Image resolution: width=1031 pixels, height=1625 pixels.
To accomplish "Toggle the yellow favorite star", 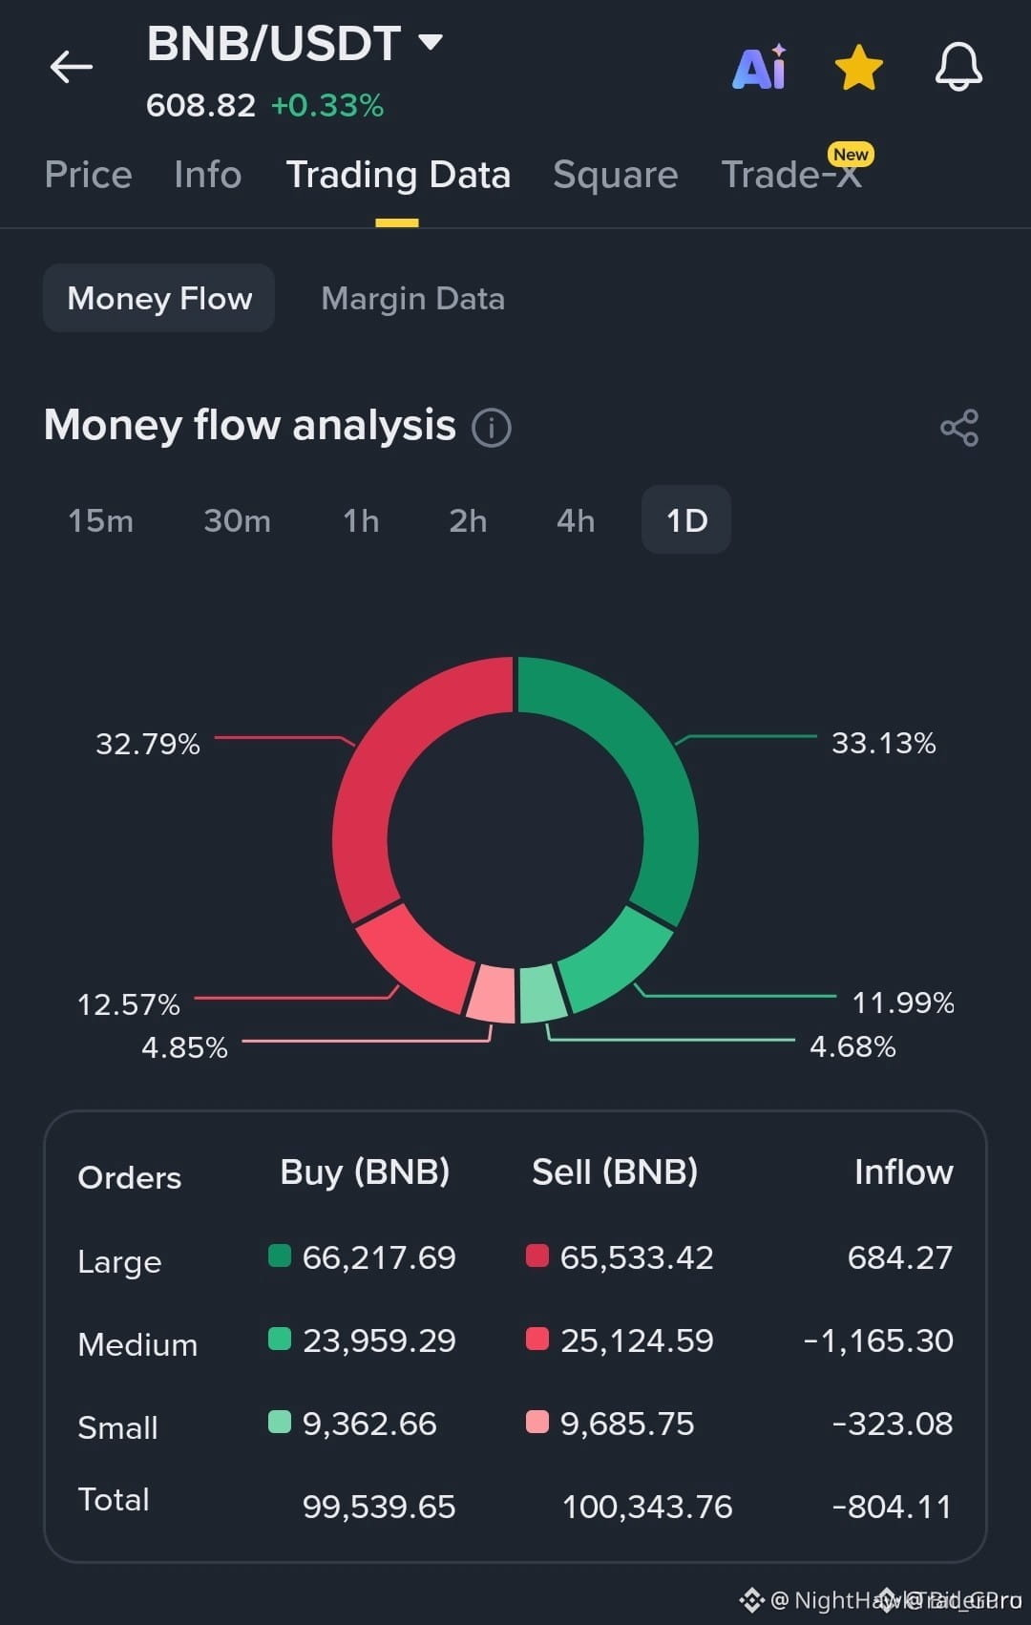I will point(859,68).
